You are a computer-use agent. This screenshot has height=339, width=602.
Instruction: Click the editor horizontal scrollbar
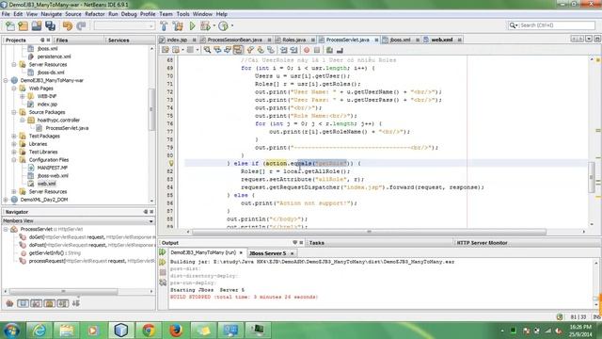[x=369, y=232]
